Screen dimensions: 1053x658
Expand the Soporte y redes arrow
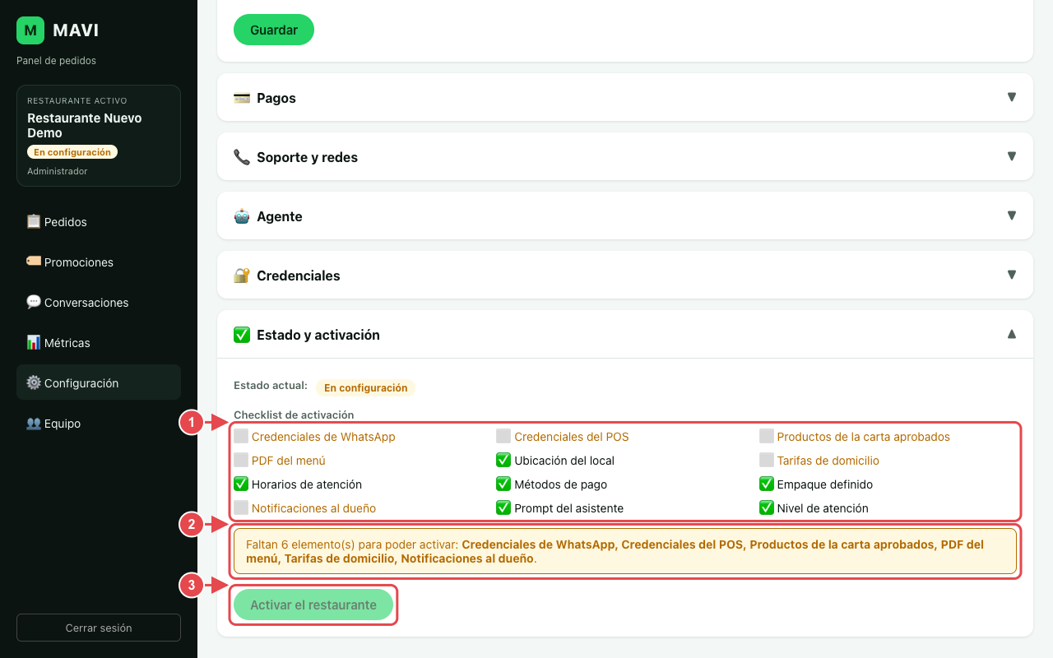[x=1012, y=156]
